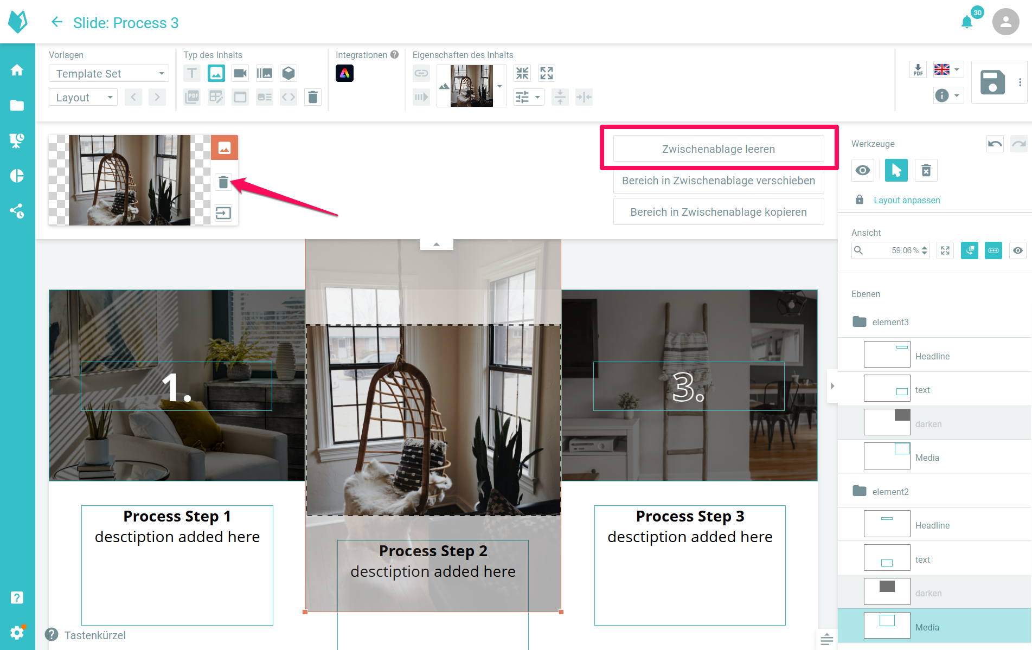This screenshot has width=1032, height=650.
Task: Open the Template Set dropdown
Action: tap(108, 73)
